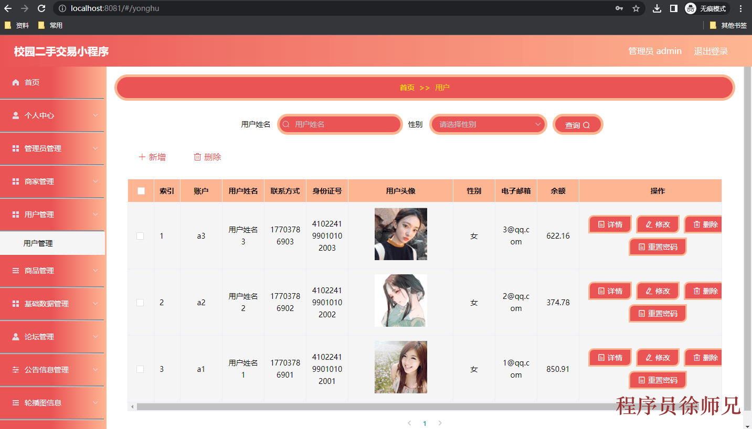This screenshot has width=752, height=429.
Task: Click the forum icon beside 论坛管理
Action: 15,336
